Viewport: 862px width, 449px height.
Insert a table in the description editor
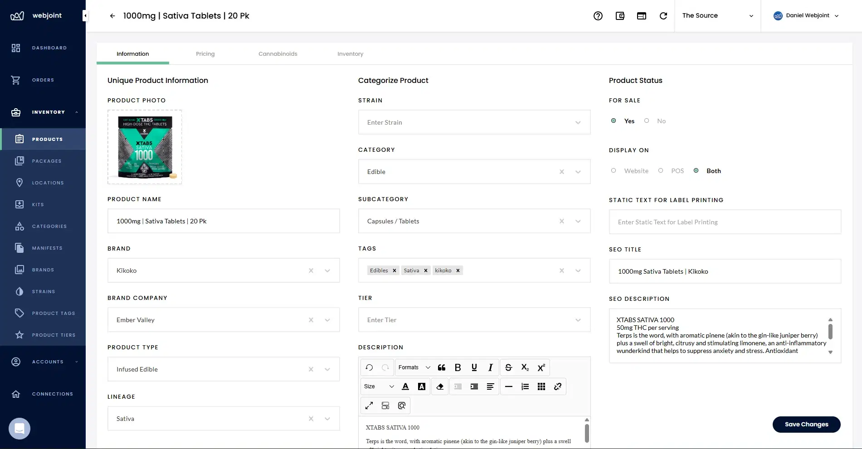[x=541, y=386]
